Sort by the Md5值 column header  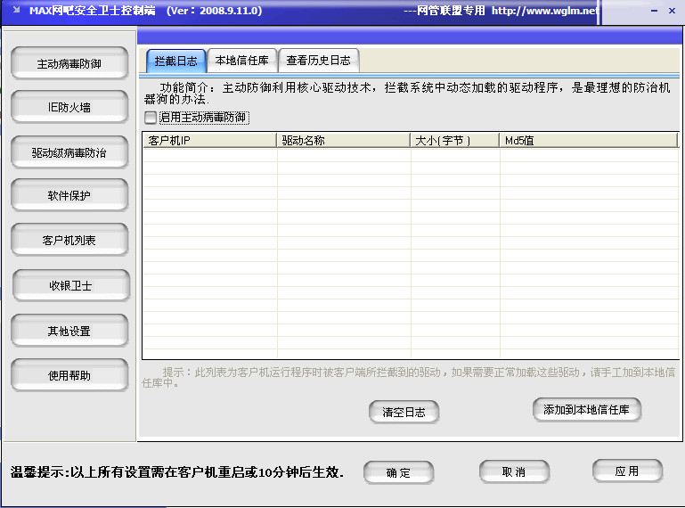click(x=589, y=140)
